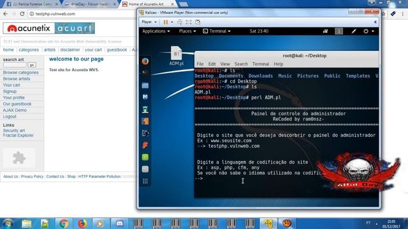Open Windows Explorer folder in taskbar
Viewport: 408px width, 229px height.
click(x=27, y=223)
